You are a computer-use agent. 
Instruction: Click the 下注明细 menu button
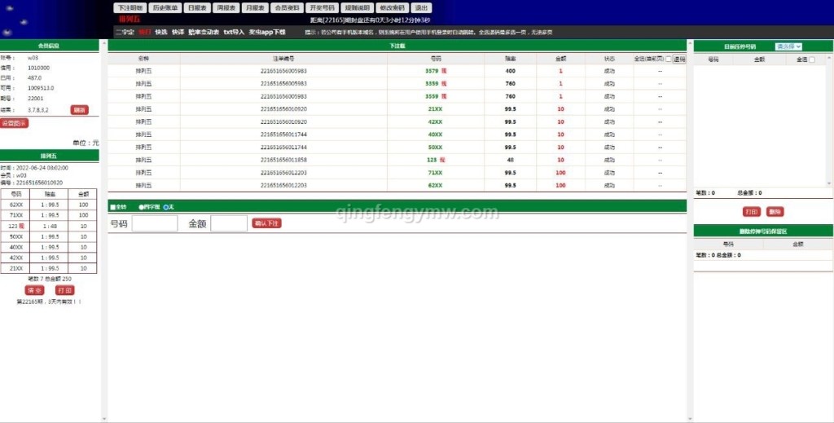tap(129, 7)
